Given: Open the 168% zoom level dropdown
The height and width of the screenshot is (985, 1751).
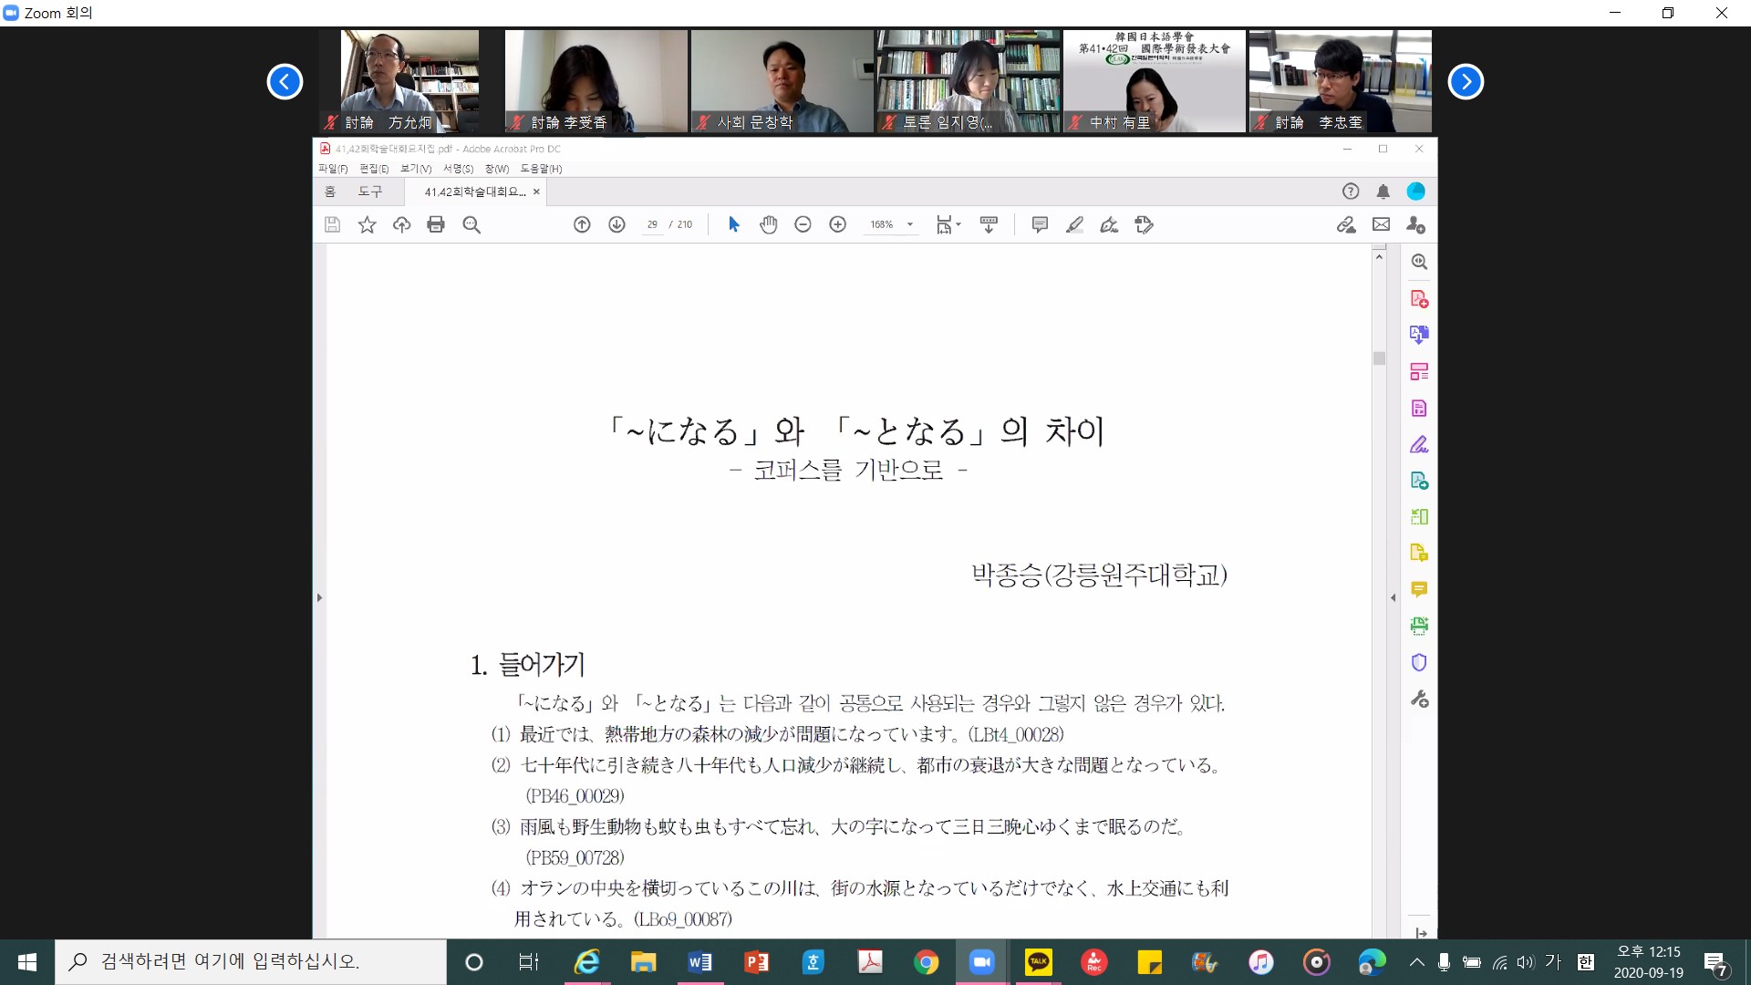Looking at the screenshot, I should point(909,224).
